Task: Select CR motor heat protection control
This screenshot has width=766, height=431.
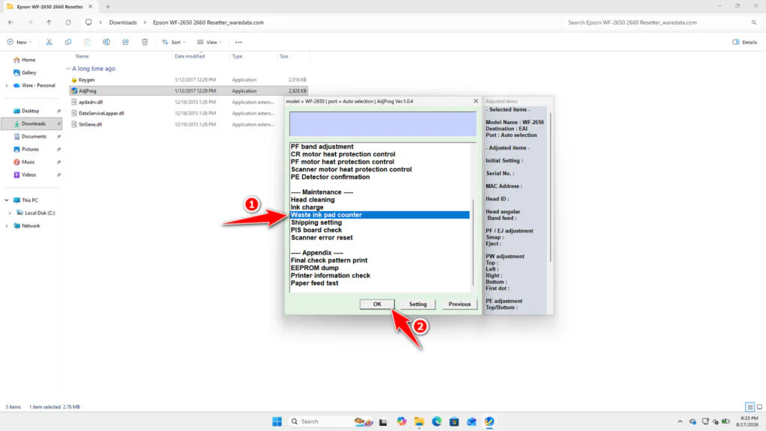Action: tap(343, 154)
